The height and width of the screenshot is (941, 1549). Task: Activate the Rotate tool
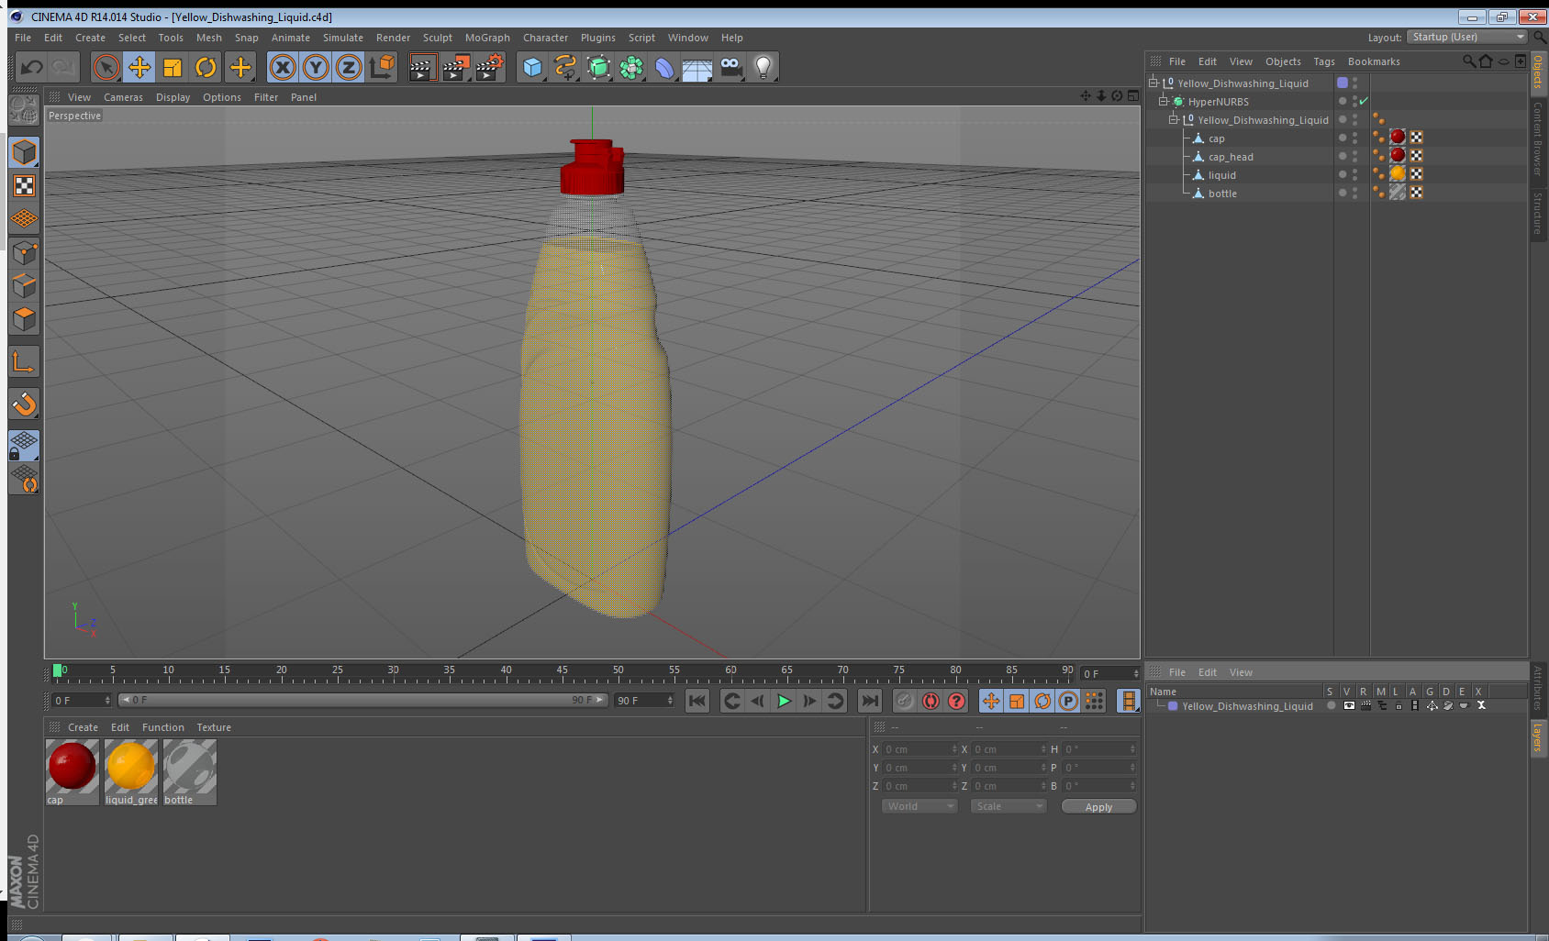point(206,67)
